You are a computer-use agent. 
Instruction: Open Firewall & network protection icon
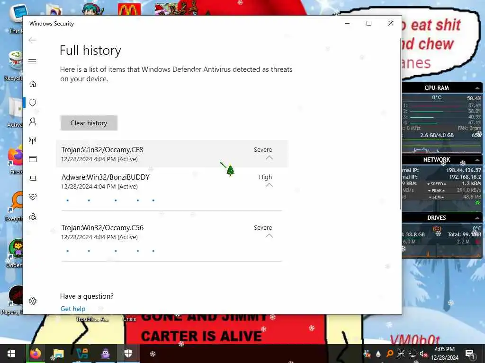33,140
